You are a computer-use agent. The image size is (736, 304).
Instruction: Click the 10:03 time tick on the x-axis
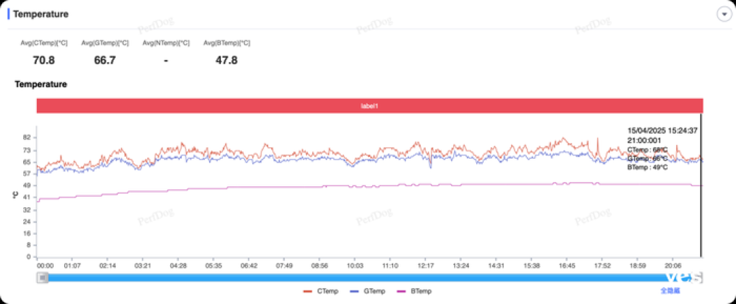click(355, 266)
